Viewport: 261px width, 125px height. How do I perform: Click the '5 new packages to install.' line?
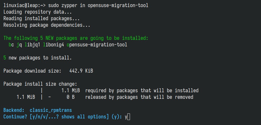click(x=37, y=58)
